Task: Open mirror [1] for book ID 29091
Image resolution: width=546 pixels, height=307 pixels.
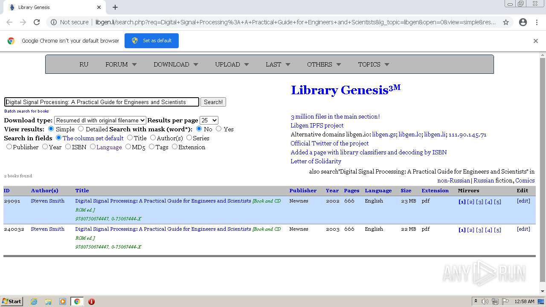Action: tap(462, 202)
